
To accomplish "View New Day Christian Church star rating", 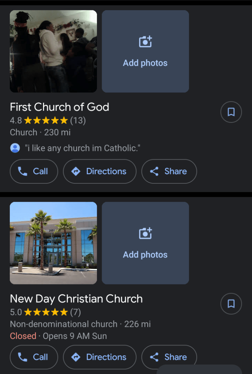I will pyautogui.click(x=46, y=312).
